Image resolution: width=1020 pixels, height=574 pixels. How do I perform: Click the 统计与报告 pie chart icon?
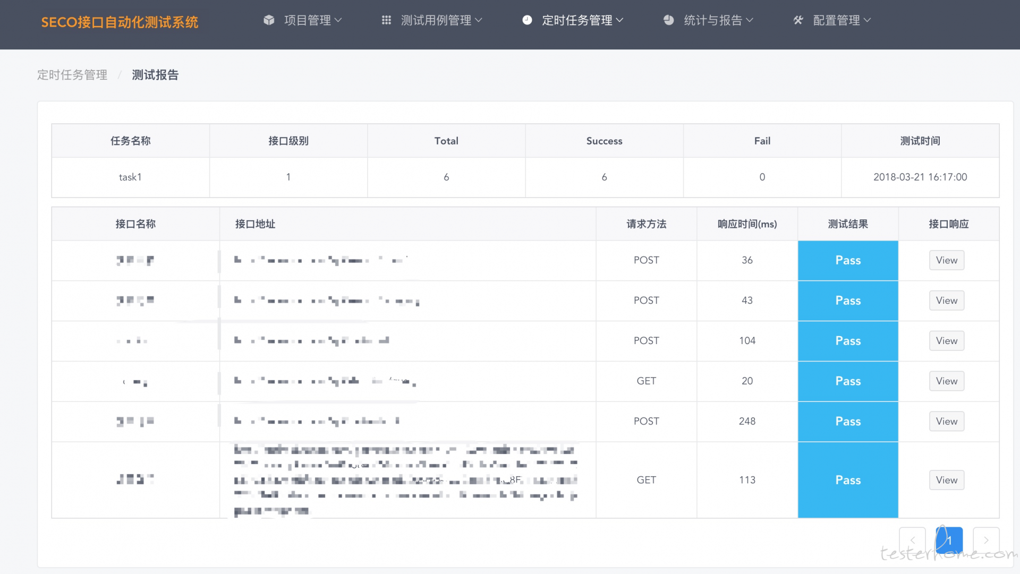(669, 20)
